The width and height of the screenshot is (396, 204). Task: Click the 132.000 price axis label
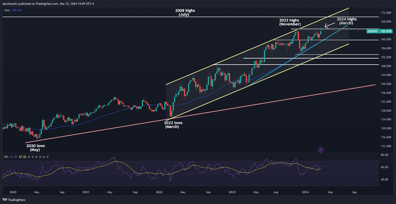pos(387,102)
